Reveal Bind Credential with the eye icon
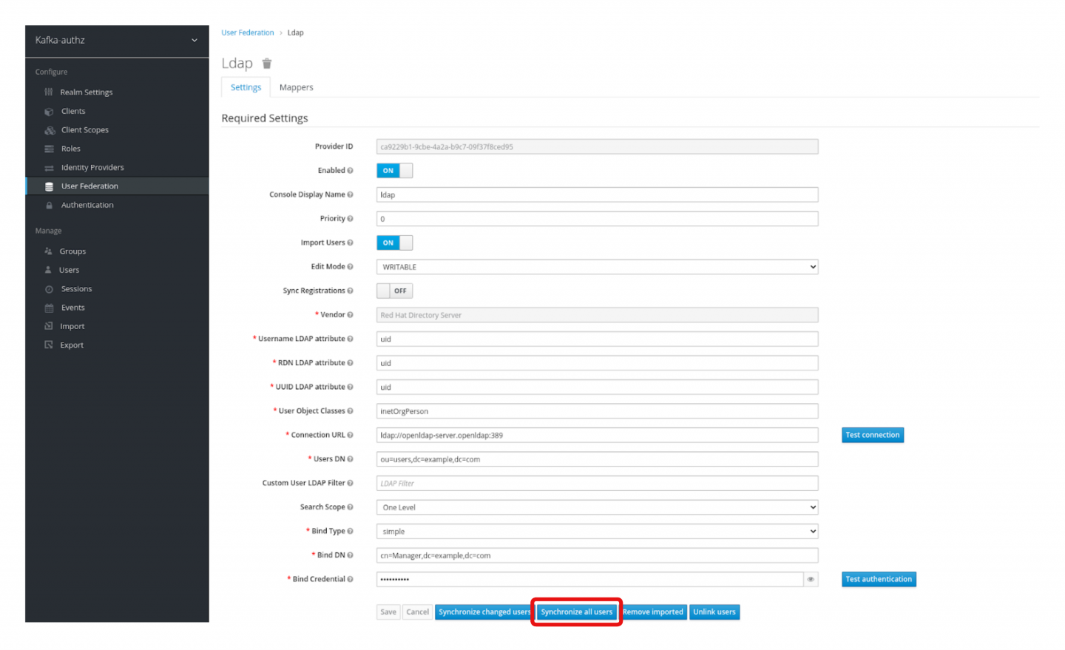This screenshot has height=650, width=1065. pos(811,580)
